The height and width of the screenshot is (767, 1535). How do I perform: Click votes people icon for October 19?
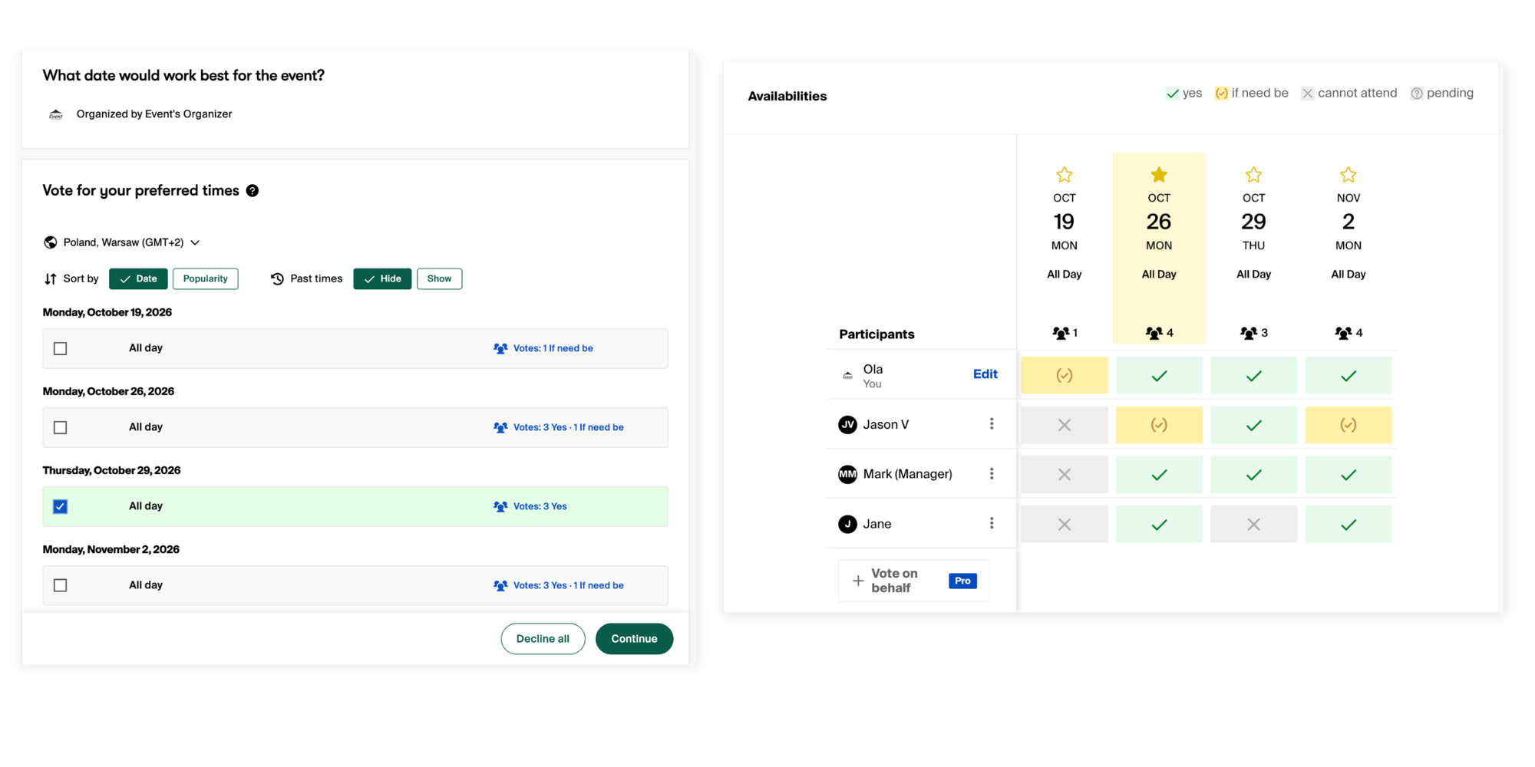pyautogui.click(x=500, y=348)
